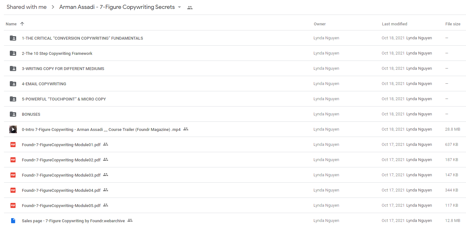The image size is (466, 227).
Task: Open folder title dropdown arrow
Action: 179,7
